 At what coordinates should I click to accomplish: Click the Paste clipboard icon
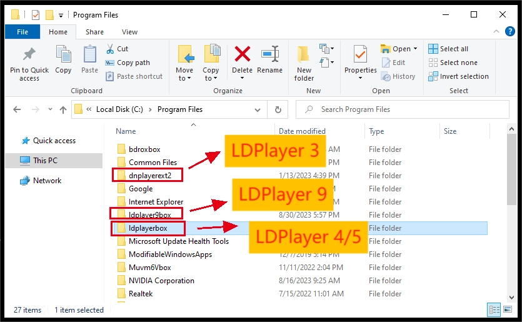pos(89,54)
